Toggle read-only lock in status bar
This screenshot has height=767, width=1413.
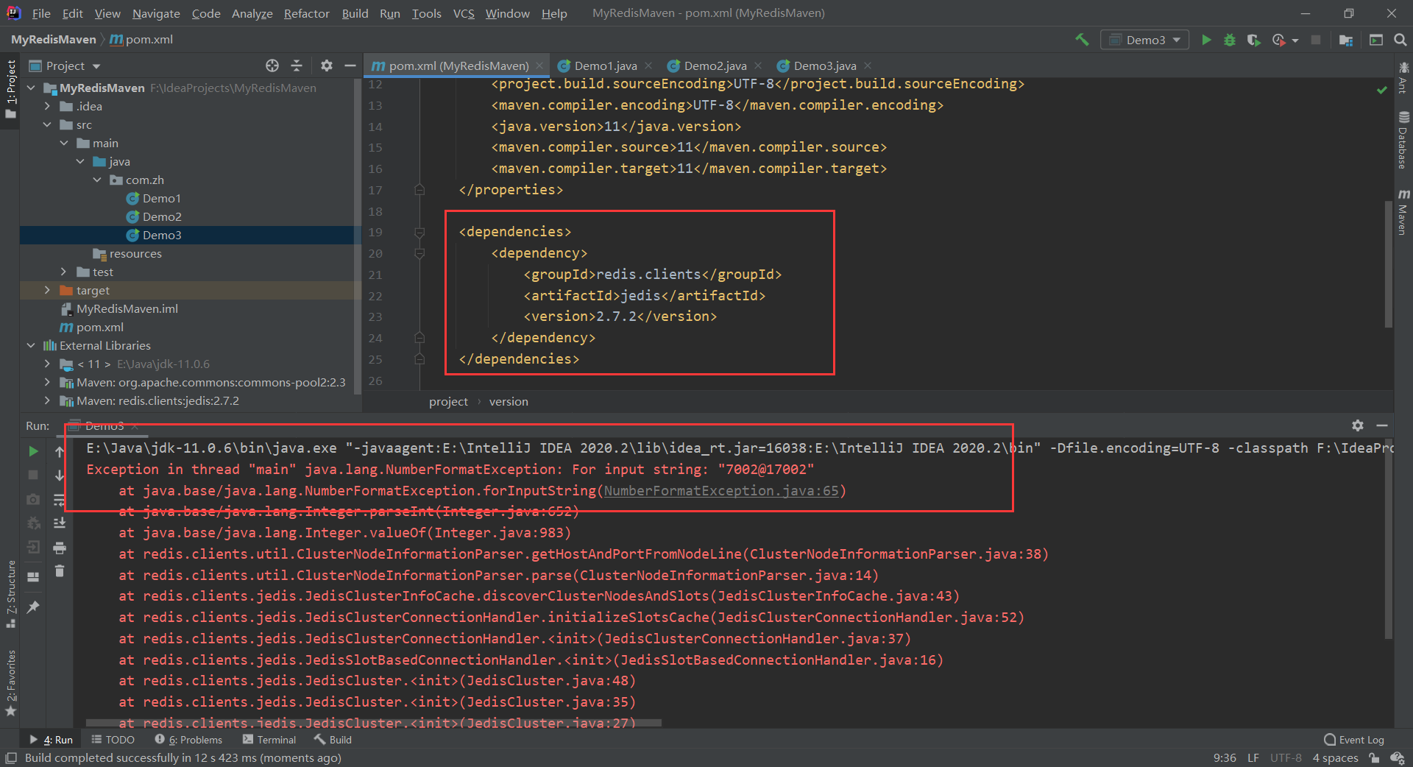pos(1373,758)
